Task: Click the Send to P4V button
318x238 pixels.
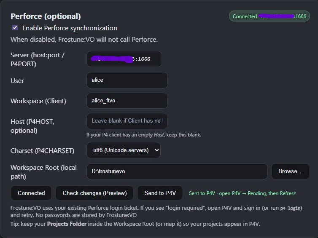Action: pos(160,193)
